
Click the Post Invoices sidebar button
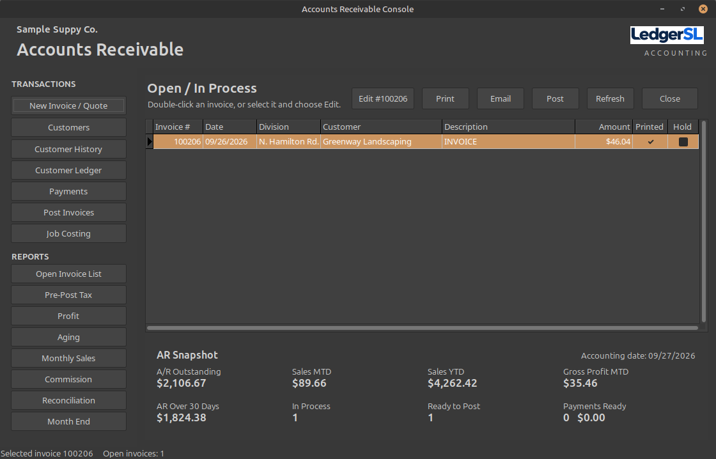[68, 212]
